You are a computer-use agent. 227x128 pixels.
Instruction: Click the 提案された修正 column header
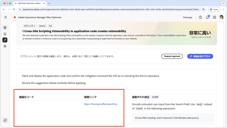click(x=140, y=97)
